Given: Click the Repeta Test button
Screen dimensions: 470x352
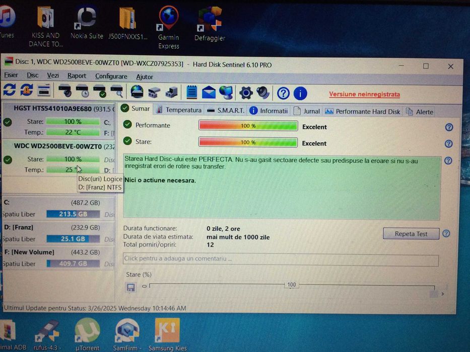Looking at the screenshot, I should point(411,234).
